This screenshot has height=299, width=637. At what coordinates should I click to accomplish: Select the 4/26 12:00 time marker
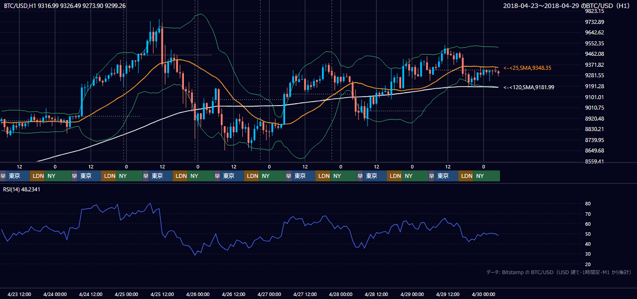tap(234, 294)
